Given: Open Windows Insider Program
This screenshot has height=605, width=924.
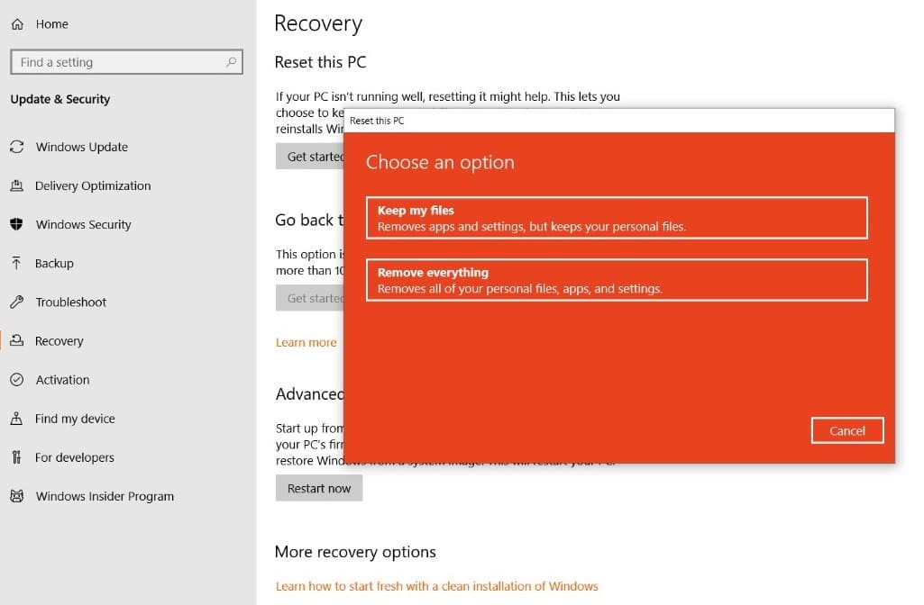Looking at the screenshot, I should (x=105, y=496).
